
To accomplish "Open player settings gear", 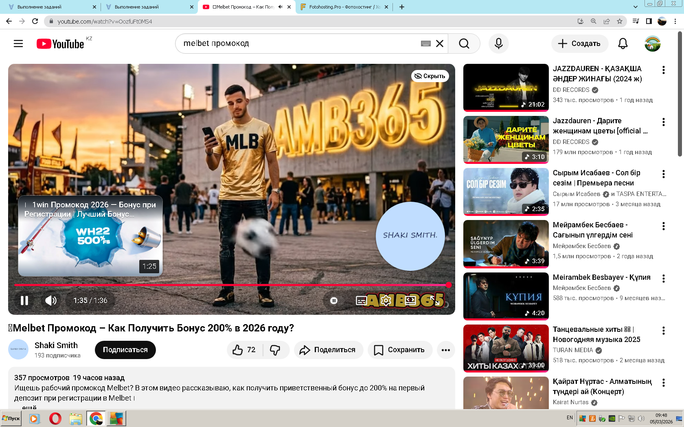I will pos(386,301).
